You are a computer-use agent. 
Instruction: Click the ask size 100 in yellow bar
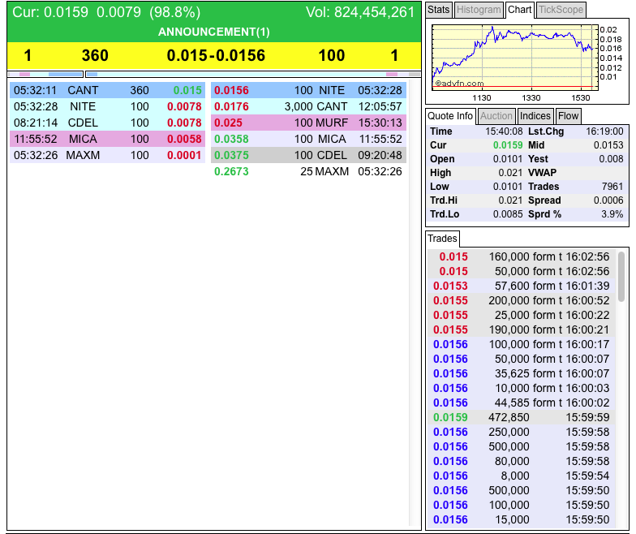pos(331,55)
